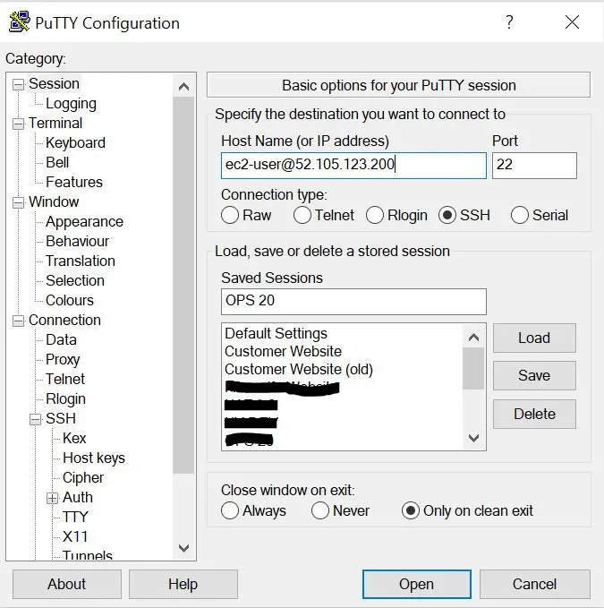Click the Host Name input field

pyautogui.click(x=353, y=165)
